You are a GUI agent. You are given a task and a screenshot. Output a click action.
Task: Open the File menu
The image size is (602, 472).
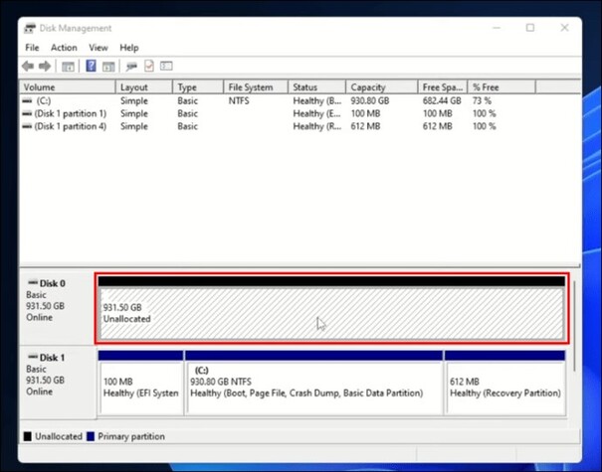pos(32,47)
